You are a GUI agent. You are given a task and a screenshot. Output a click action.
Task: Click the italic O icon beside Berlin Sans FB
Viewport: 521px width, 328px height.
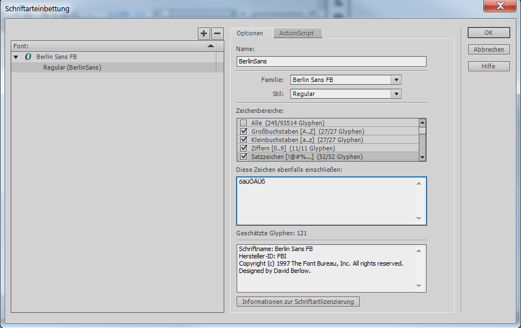[28, 57]
